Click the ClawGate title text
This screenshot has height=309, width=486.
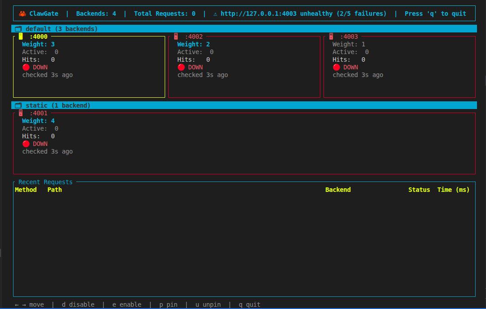tap(44, 14)
